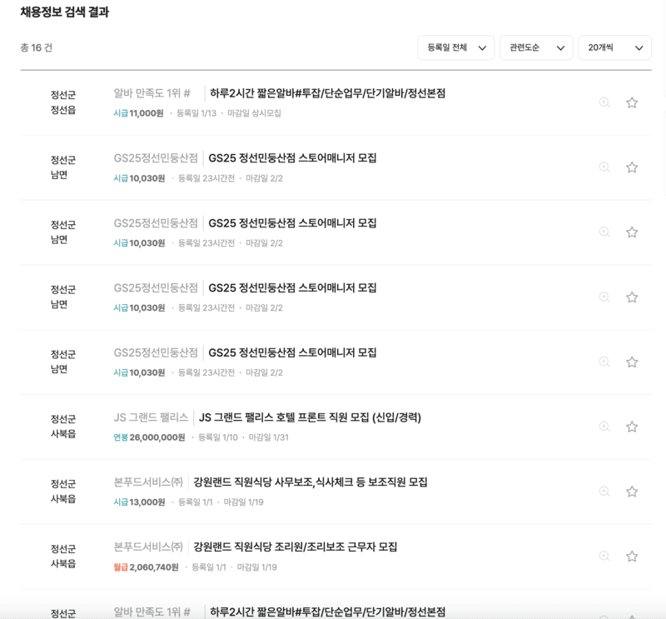The height and width of the screenshot is (619, 666).
Task: Open quick view magnifier for 강원랜드 조리원 listing
Action: [x=603, y=556]
